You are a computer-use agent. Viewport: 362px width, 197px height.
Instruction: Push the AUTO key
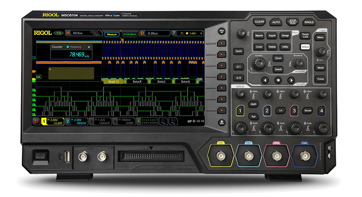tap(276, 22)
